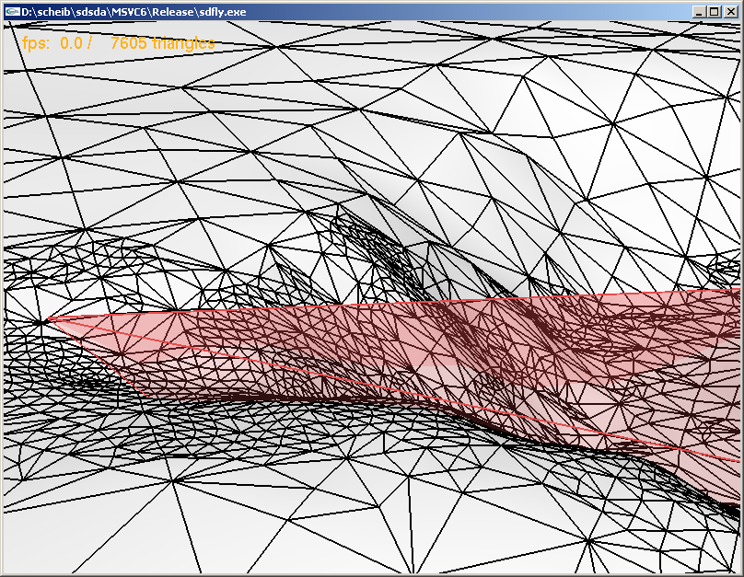
Task: Click the 'fps: 0.0 /' readout
Action: 57,43
